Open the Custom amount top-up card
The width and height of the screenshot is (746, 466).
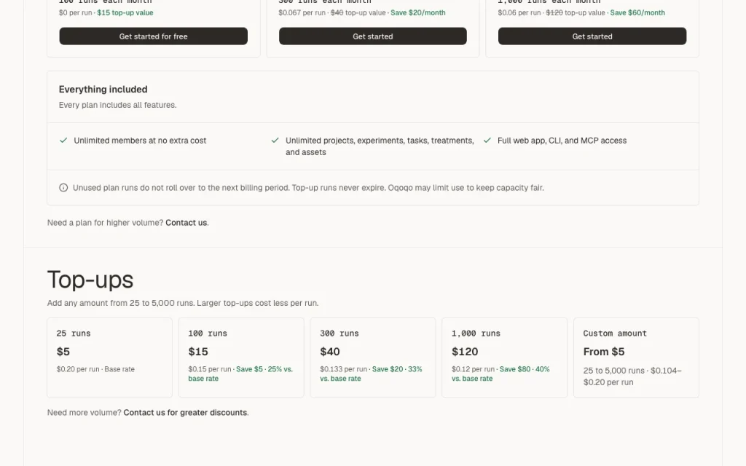[x=636, y=358]
